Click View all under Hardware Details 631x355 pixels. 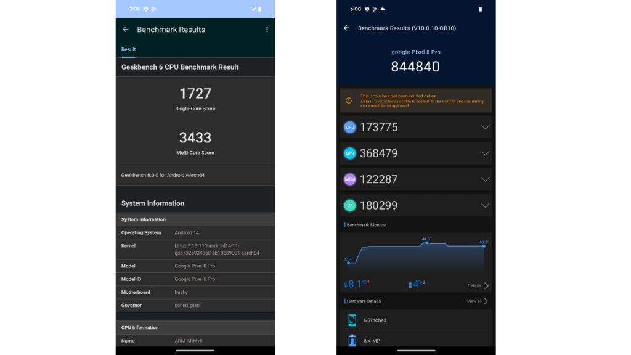point(478,301)
